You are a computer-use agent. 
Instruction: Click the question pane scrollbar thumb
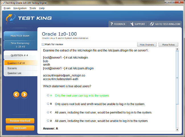177,77
